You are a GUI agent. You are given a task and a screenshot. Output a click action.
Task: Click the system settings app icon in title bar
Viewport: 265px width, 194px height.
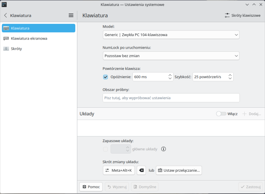4,4
